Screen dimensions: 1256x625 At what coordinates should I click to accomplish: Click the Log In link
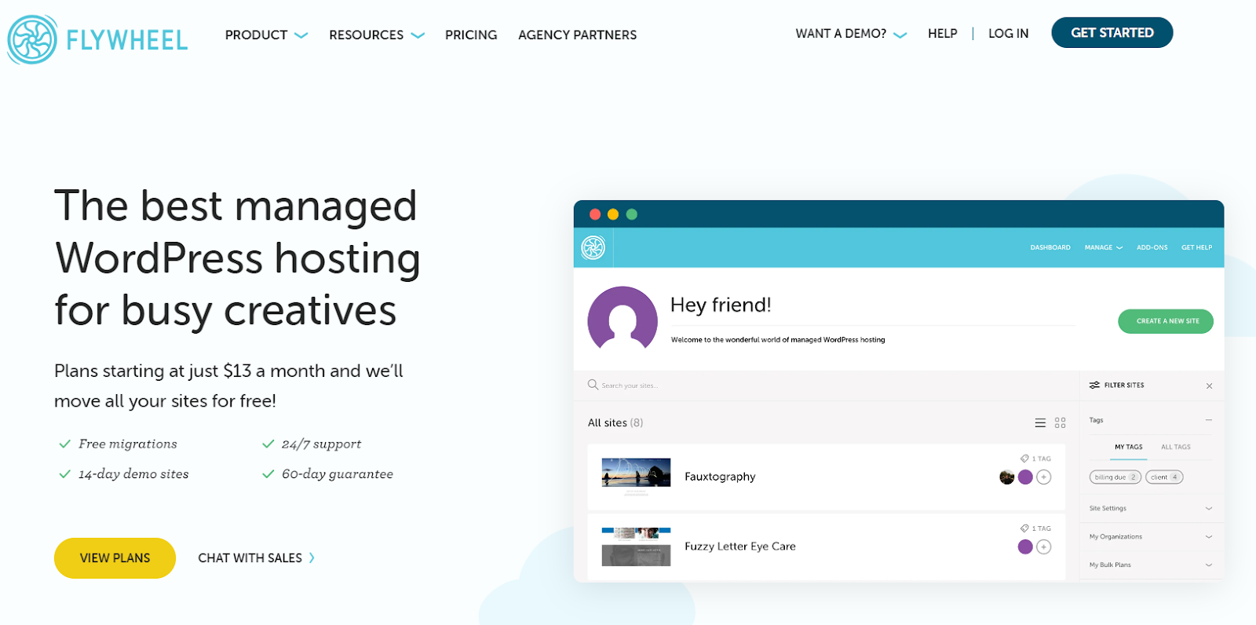[1008, 33]
